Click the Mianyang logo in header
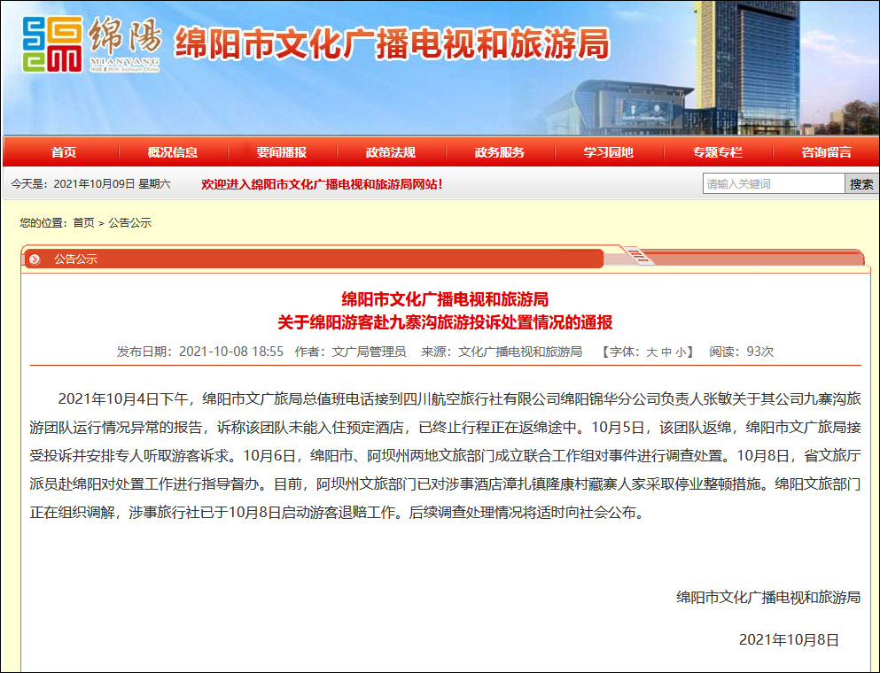This screenshot has width=880, height=673. tap(91, 44)
